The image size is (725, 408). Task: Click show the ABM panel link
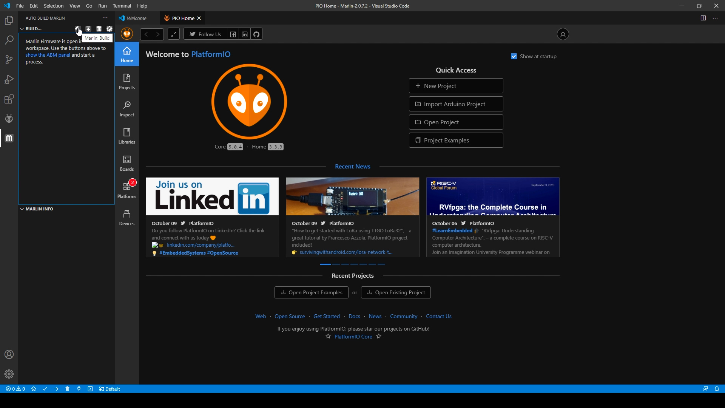click(48, 55)
